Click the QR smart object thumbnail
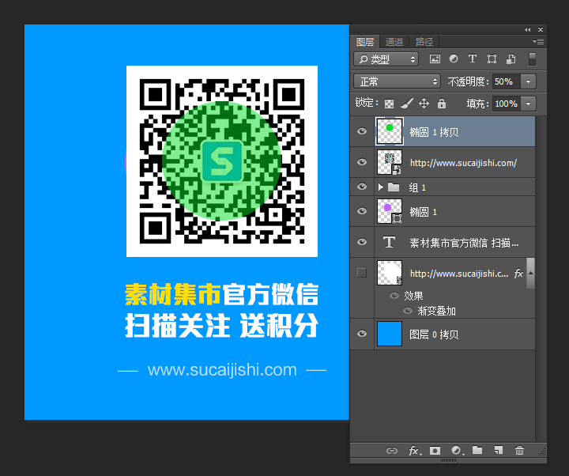569x476 pixels. tap(390, 162)
